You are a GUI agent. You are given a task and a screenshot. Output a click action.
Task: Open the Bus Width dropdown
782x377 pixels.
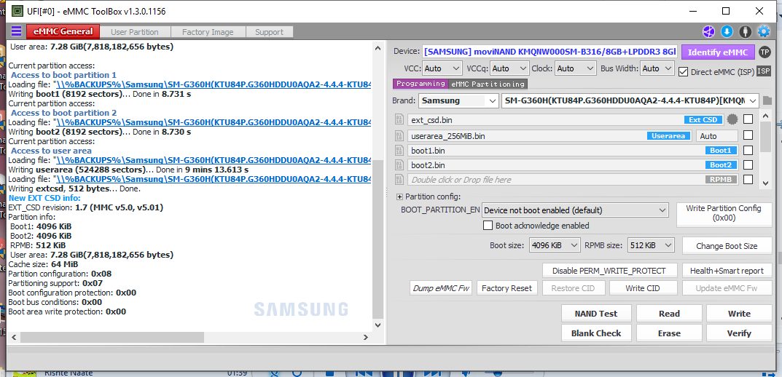[657, 68]
